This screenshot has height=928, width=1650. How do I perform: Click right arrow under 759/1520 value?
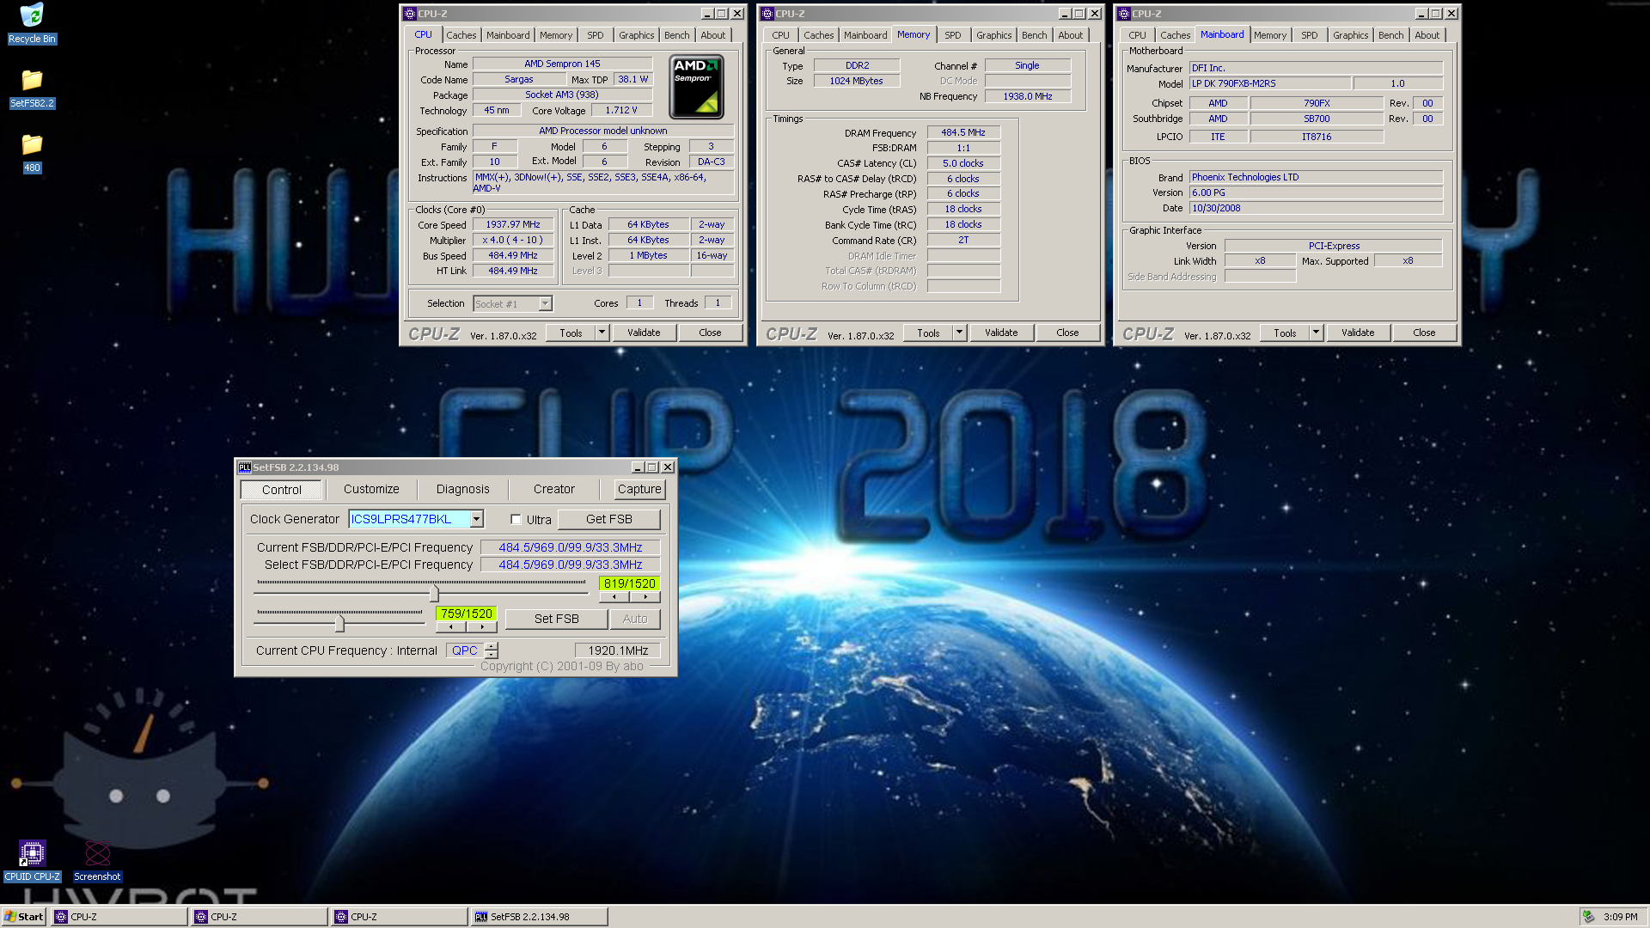click(x=482, y=627)
